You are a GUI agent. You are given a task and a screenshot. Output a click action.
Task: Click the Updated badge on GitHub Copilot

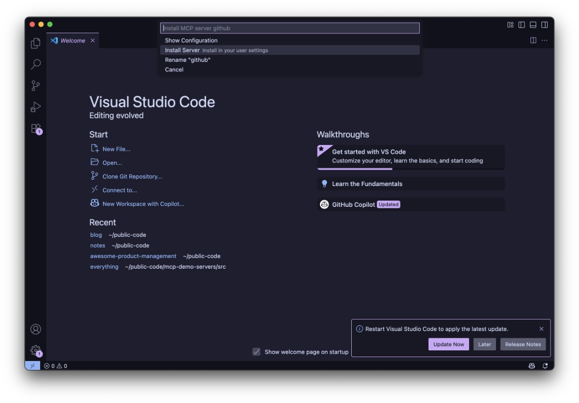pos(388,204)
